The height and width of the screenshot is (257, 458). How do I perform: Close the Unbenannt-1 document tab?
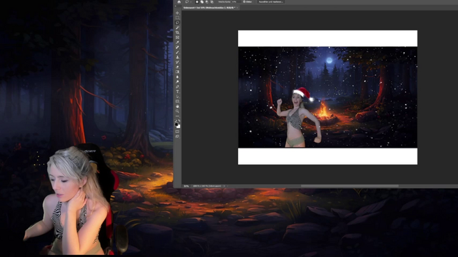[x=237, y=8]
